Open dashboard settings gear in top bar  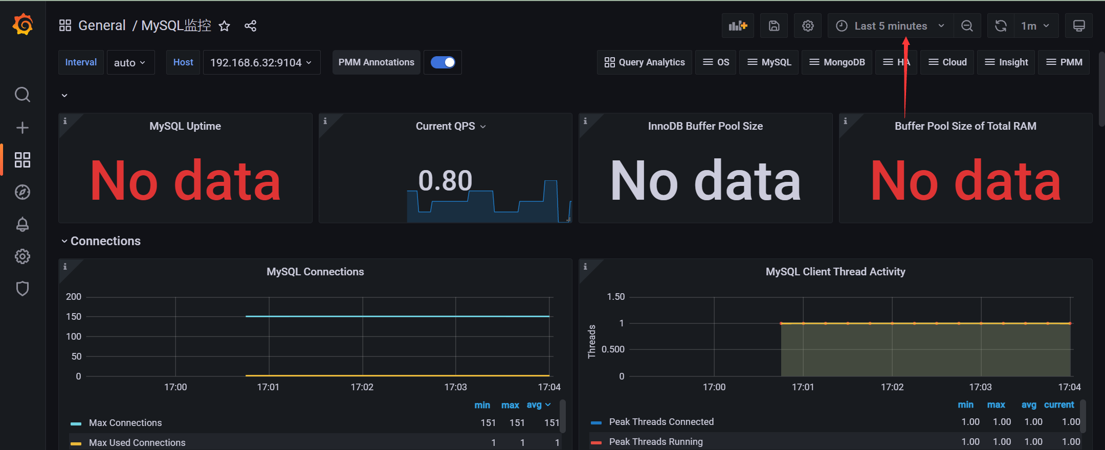click(x=808, y=26)
